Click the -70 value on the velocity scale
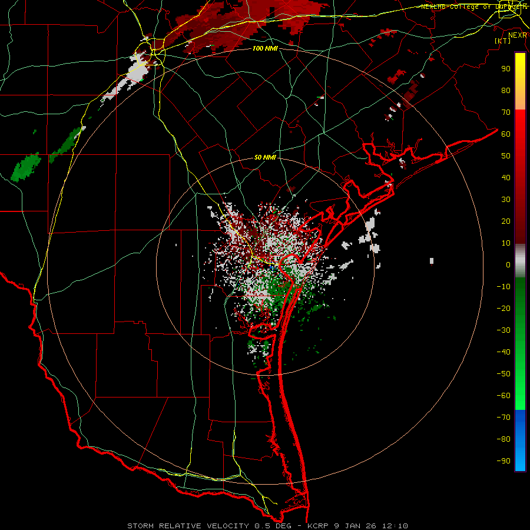The width and height of the screenshot is (530, 530). tap(503, 417)
